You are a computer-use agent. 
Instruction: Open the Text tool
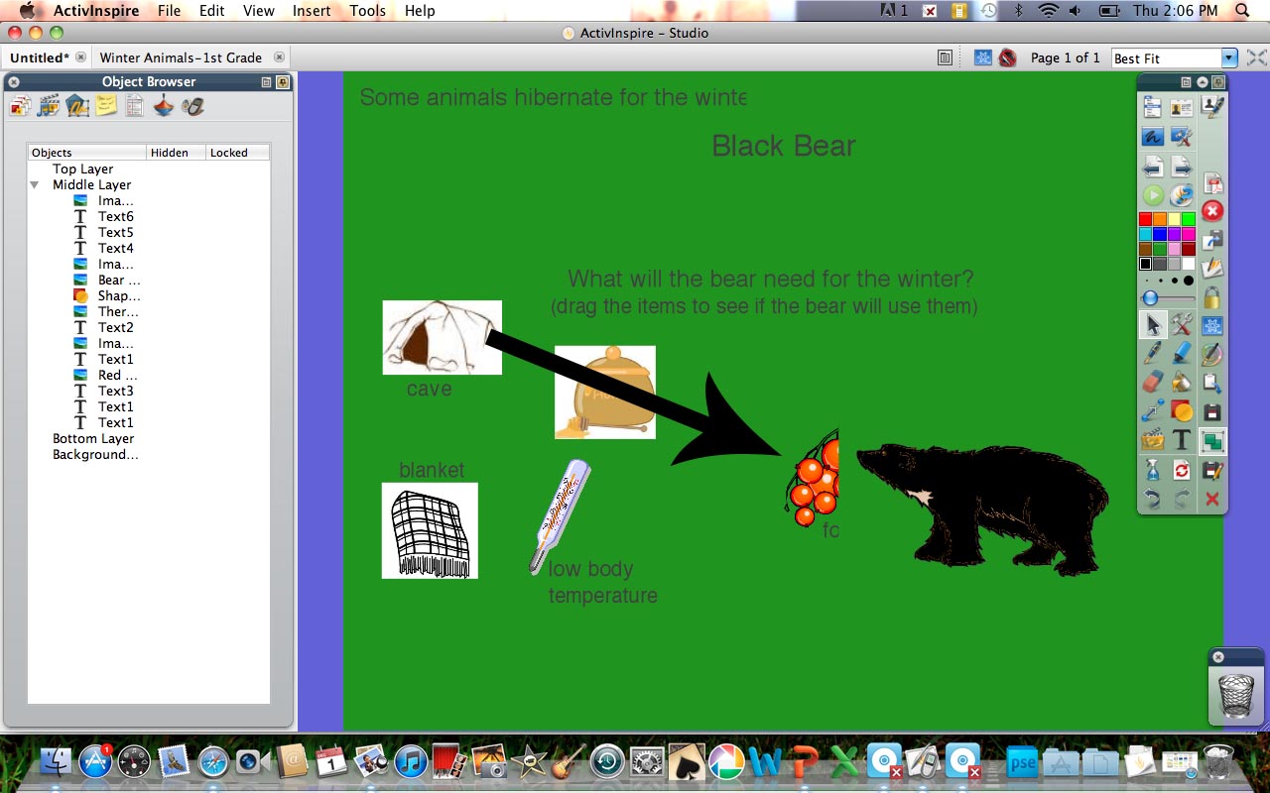(1182, 440)
